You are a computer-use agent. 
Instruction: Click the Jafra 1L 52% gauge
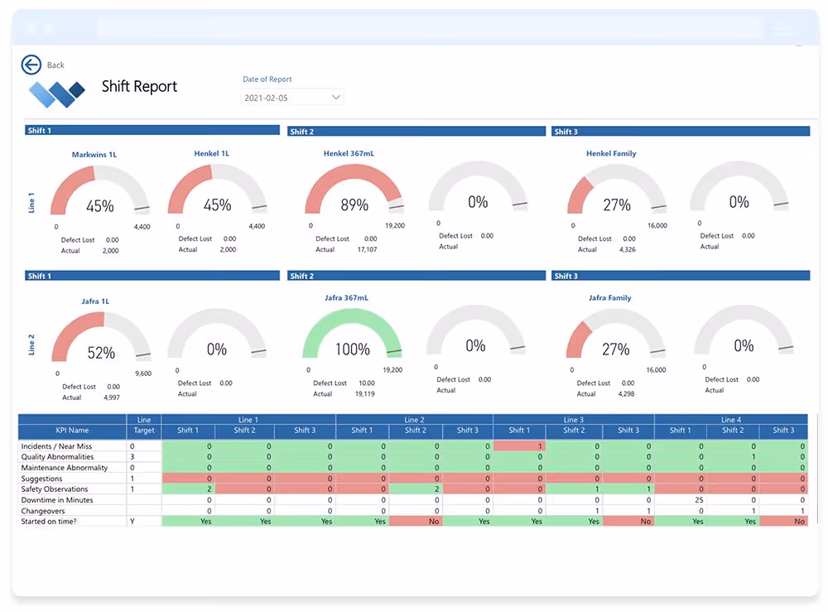tap(101, 337)
